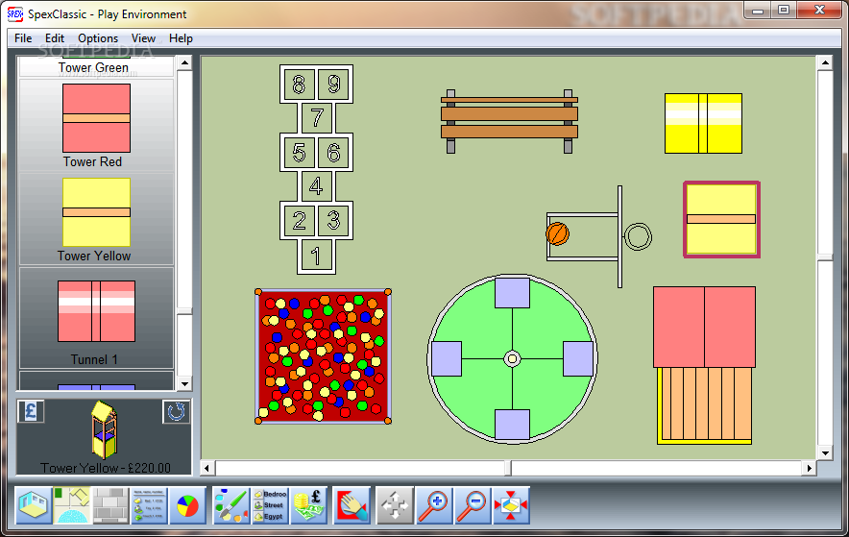Open the pie chart cost breakdown icon
849x537 pixels.
pos(188,505)
